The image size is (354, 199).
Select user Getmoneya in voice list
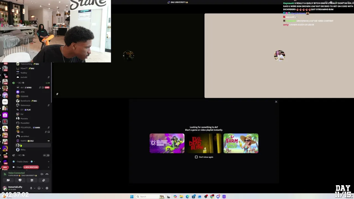pos(33,105)
